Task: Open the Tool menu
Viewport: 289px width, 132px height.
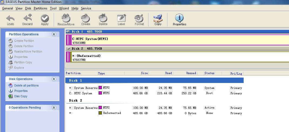Action: coord(53,8)
